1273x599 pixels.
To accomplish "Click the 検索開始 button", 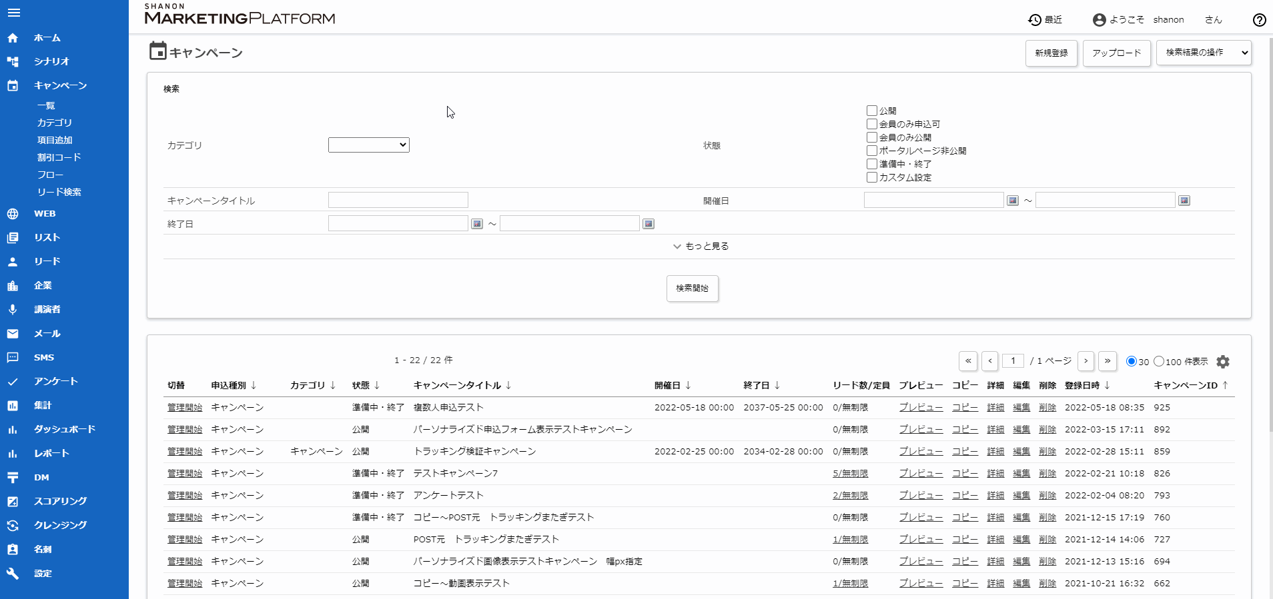I will click(693, 289).
